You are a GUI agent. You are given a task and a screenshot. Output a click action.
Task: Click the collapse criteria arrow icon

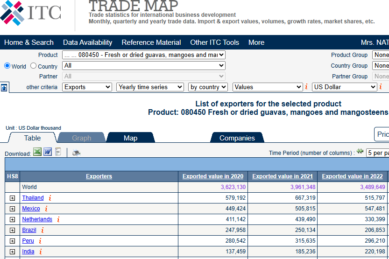pos(4,87)
